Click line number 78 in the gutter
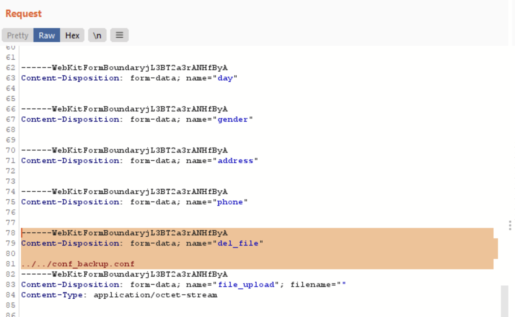Image resolution: width=515 pixels, height=317 pixels. [11, 233]
